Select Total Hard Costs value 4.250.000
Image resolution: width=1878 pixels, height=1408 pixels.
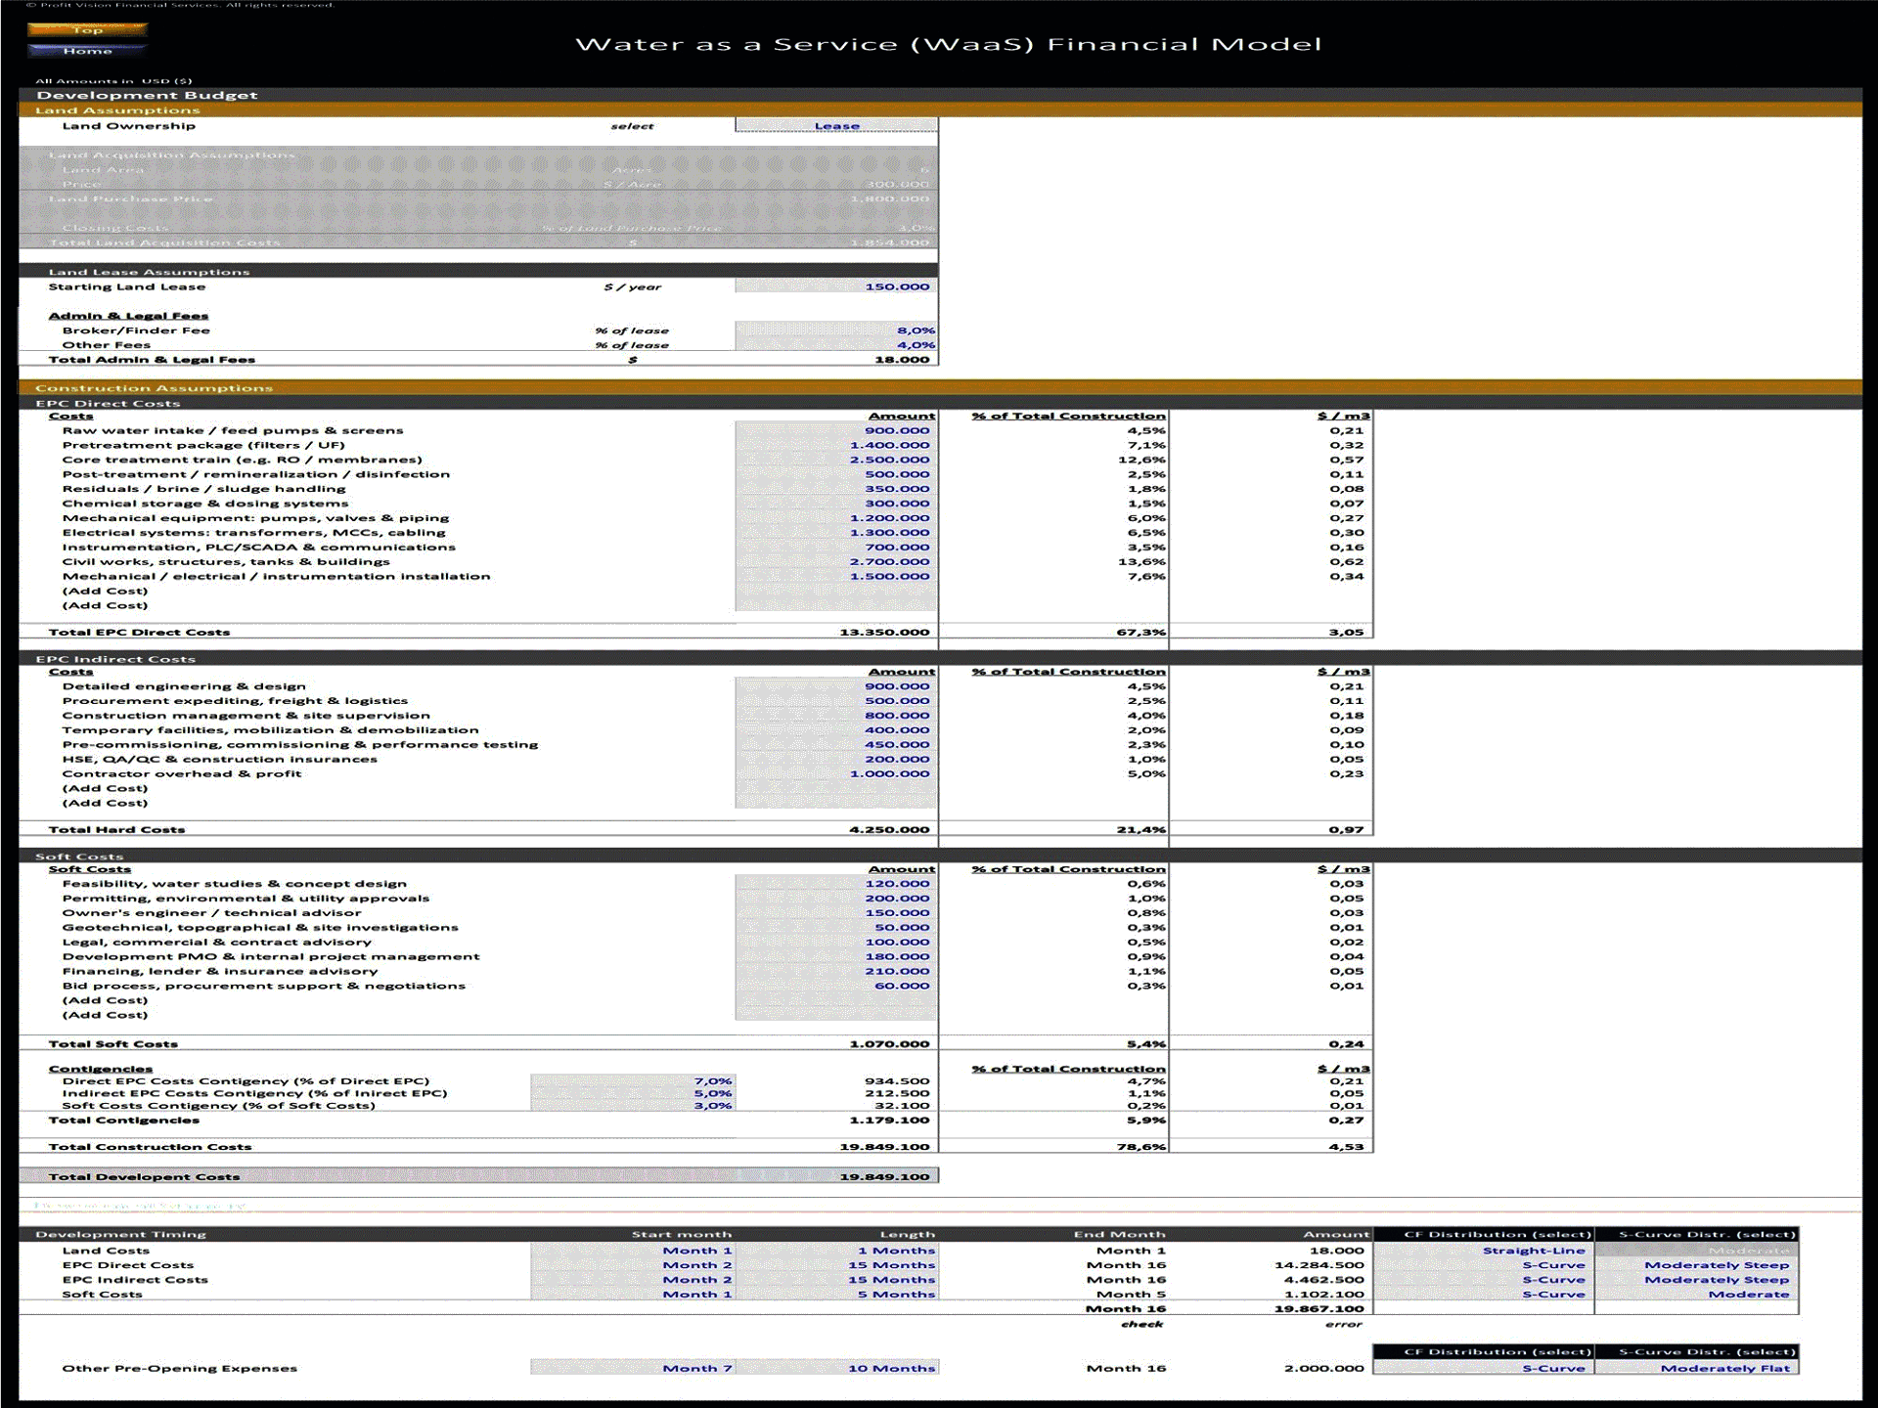point(888,830)
